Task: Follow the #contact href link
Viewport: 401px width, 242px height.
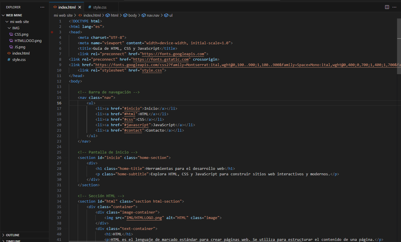Action: 133,130
